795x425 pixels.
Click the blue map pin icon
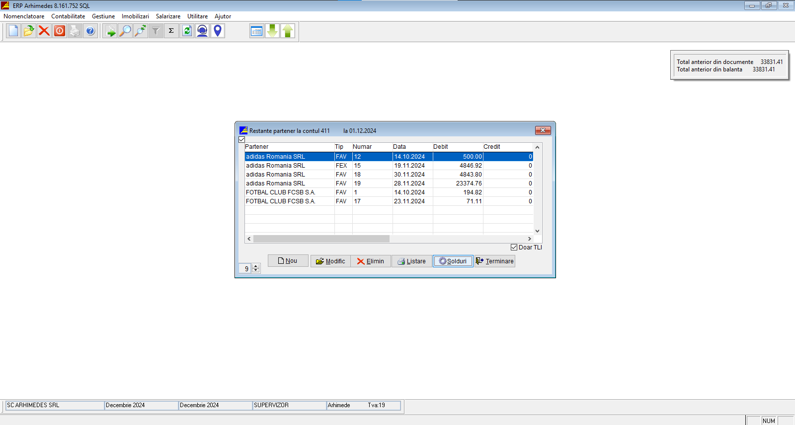coord(218,31)
